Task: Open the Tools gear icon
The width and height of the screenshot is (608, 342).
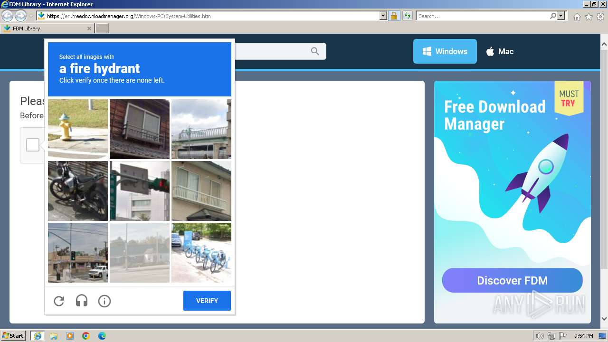Action: 600,17
